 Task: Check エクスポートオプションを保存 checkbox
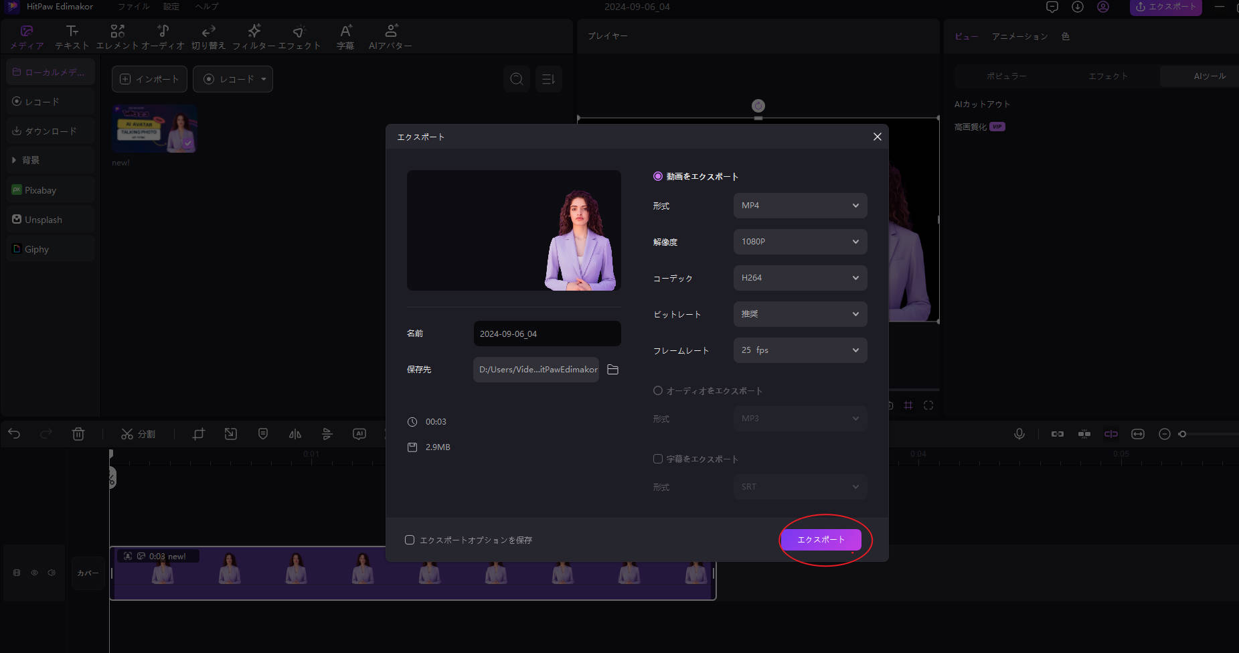(x=410, y=540)
